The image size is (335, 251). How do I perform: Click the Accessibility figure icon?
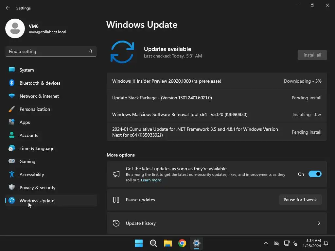12,175
